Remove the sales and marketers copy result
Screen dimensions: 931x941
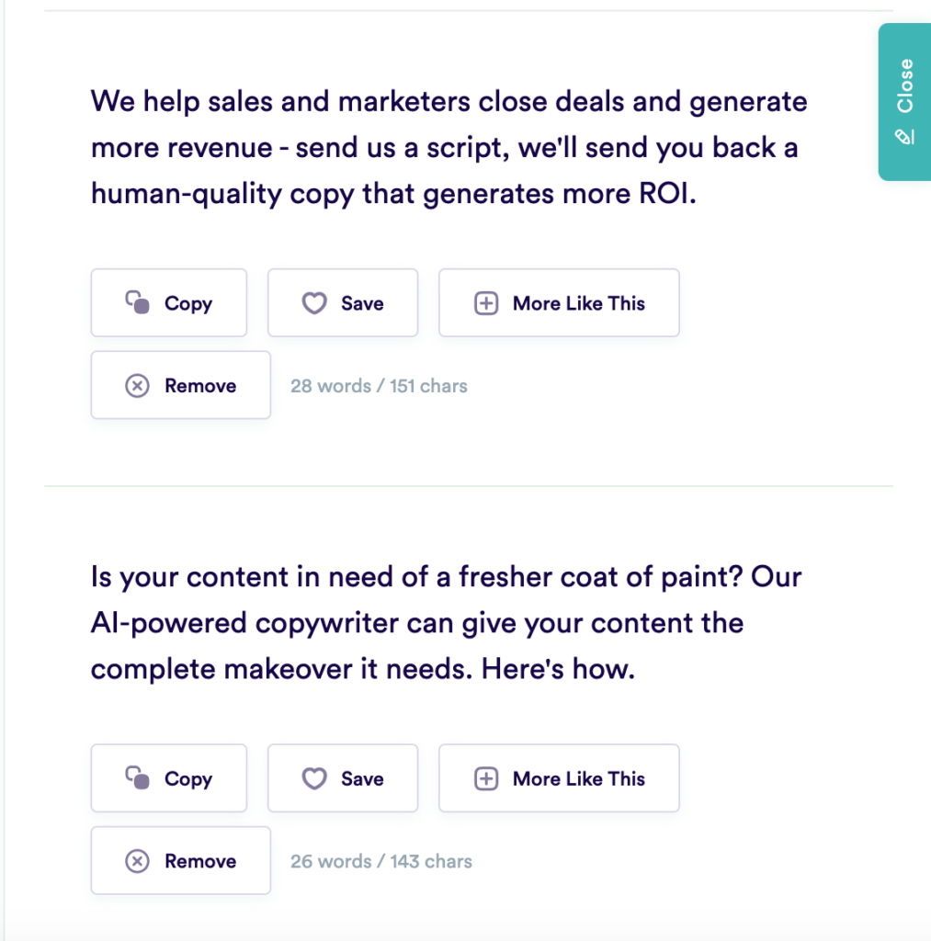tap(180, 385)
